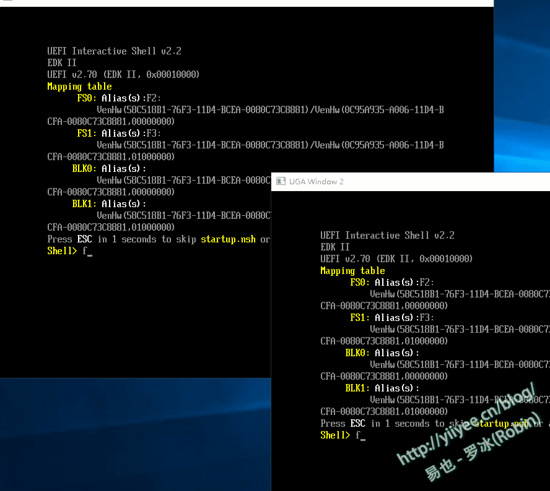Viewport: 550px width, 491px height.
Task: Click the 'BLK1:' entry in UGA Window 2
Action: (357, 388)
